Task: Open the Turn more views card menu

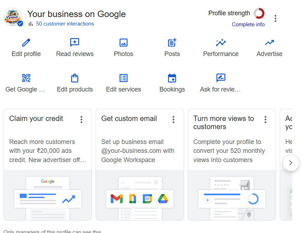Action: [266, 120]
